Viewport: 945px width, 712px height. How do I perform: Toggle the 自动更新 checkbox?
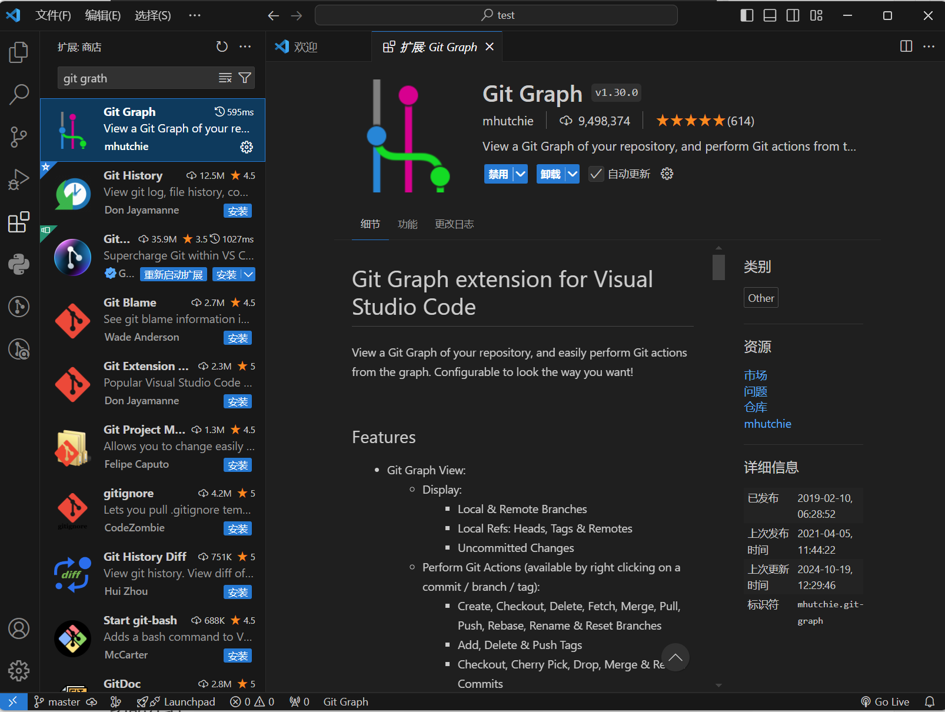pyautogui.click(x=596, y=174)
